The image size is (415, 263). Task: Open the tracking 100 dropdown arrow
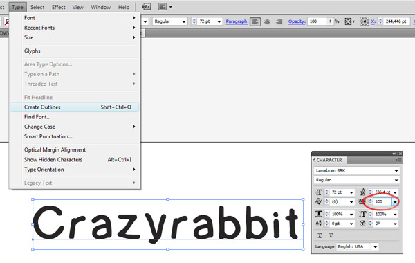pyautogui.click(x=395, y=202)
